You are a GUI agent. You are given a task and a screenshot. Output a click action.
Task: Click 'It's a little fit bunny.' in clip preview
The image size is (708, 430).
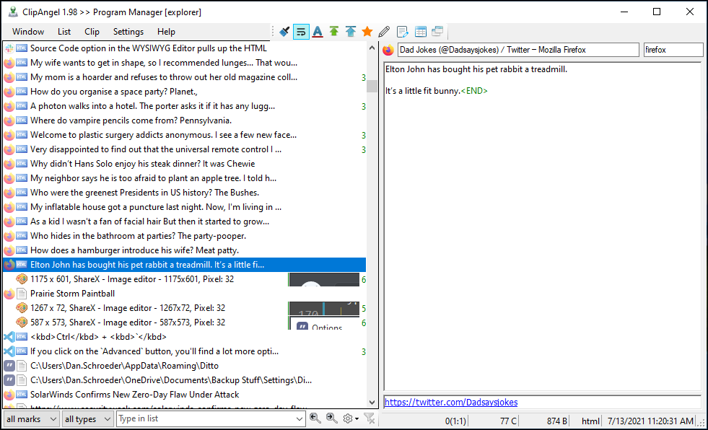(x=422, y=91)
